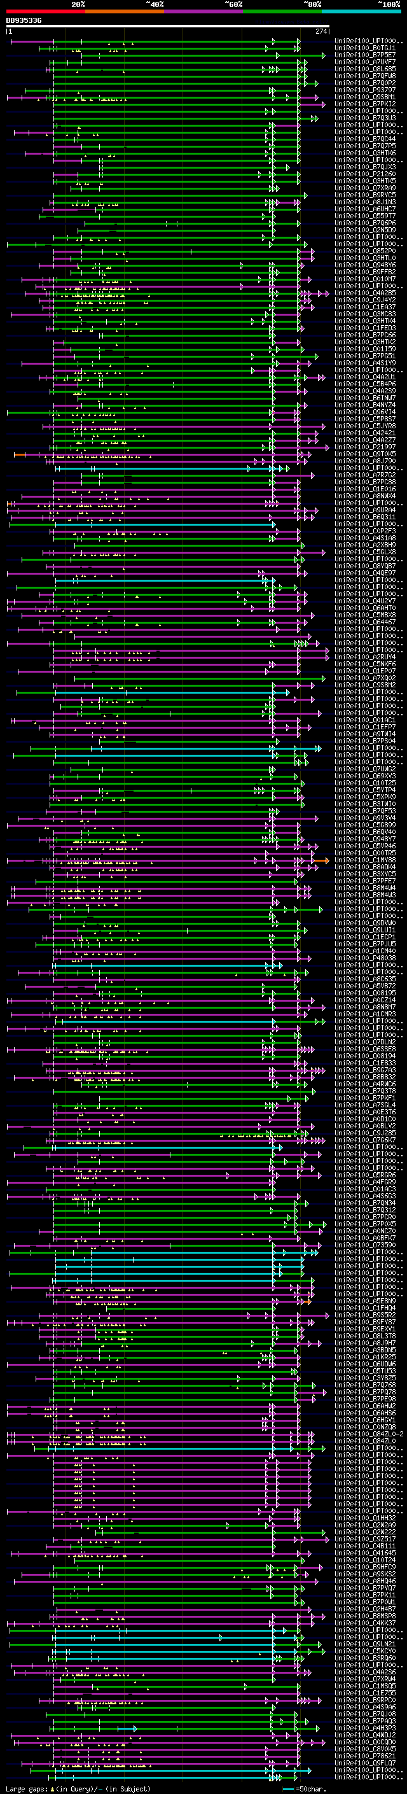Select the UniRef100_Q96VI4 label
The width and height of the screenshot is (407, 1794).
click(364, 412)
